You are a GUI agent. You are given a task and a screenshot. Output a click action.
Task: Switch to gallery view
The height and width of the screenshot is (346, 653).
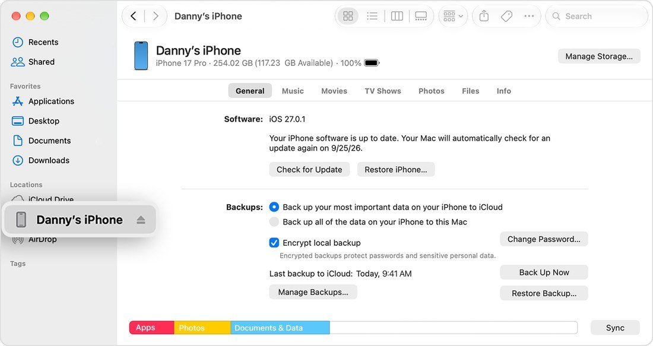tap(421, 16)
